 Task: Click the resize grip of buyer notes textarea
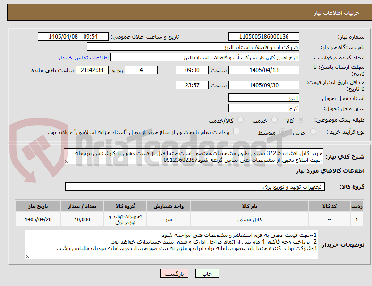[27, 257]
